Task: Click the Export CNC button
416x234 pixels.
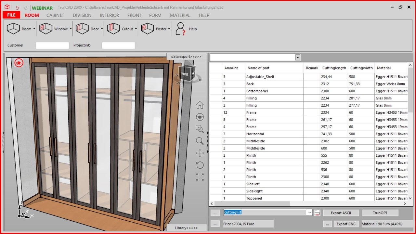Action: [346, 224]
